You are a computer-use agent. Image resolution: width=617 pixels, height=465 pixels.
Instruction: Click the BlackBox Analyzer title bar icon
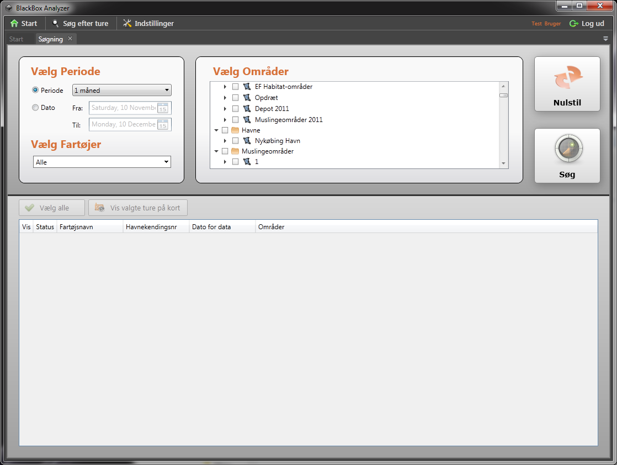pos(9,8)
